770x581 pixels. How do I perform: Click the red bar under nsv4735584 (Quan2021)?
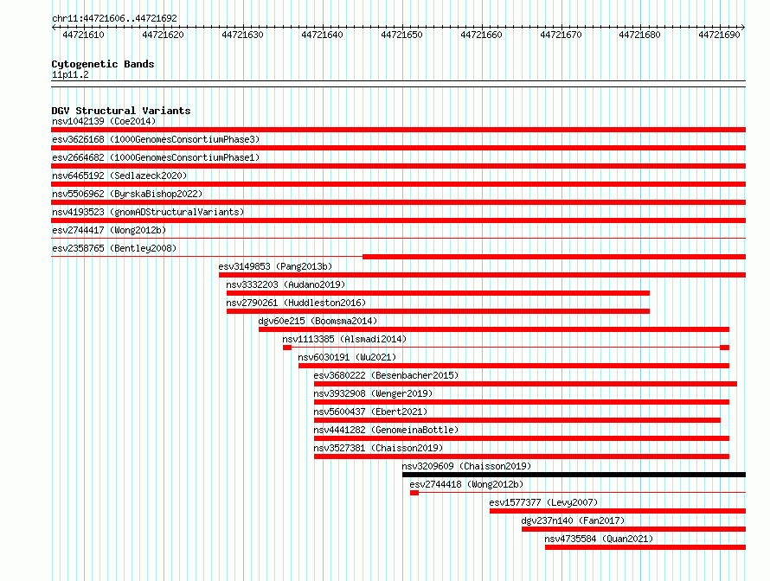645,547
